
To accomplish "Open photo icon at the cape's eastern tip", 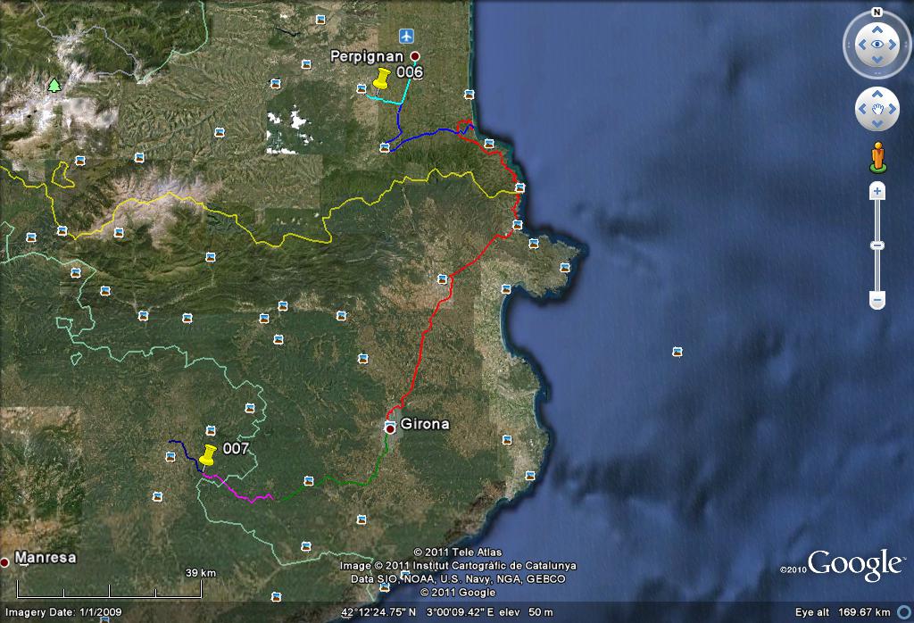I will [x=564, y=268].
